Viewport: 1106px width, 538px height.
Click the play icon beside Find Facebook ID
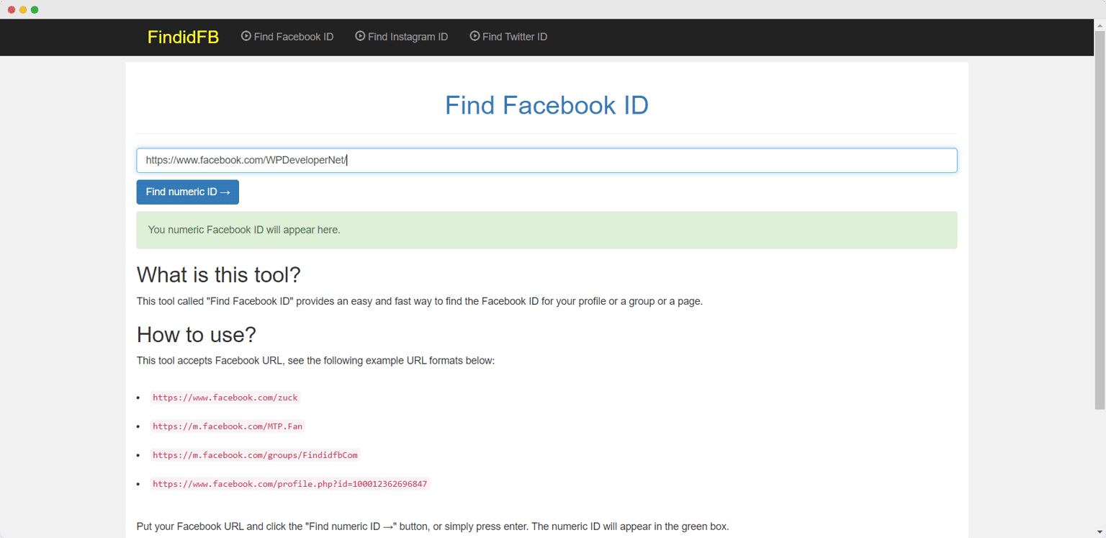point(246,36)
